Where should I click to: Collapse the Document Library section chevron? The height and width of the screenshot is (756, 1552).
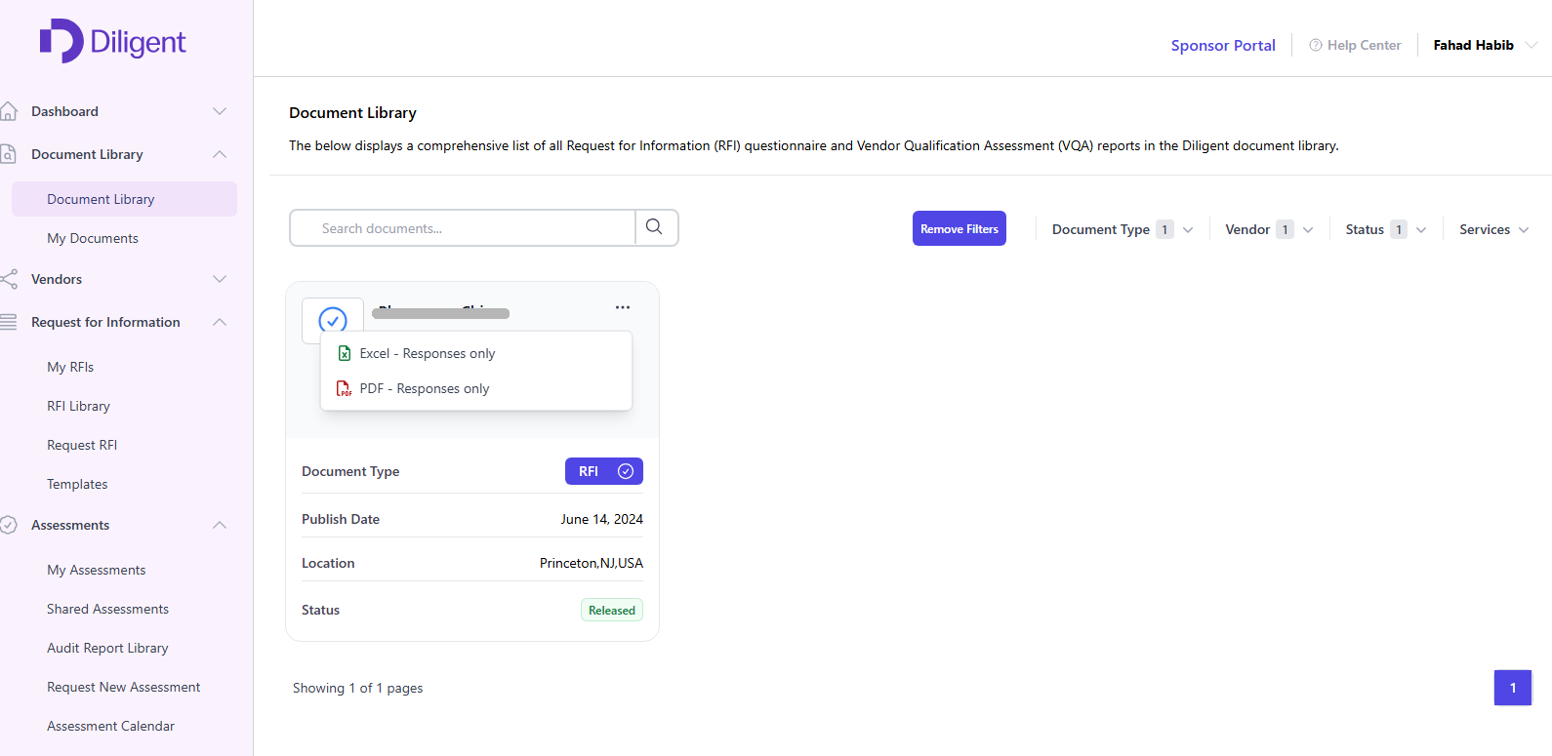(220, 154)
